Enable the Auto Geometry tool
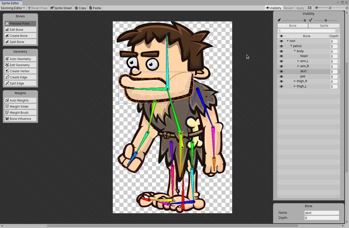The height and width of the screenshot is (228, 349). point(20,59)
